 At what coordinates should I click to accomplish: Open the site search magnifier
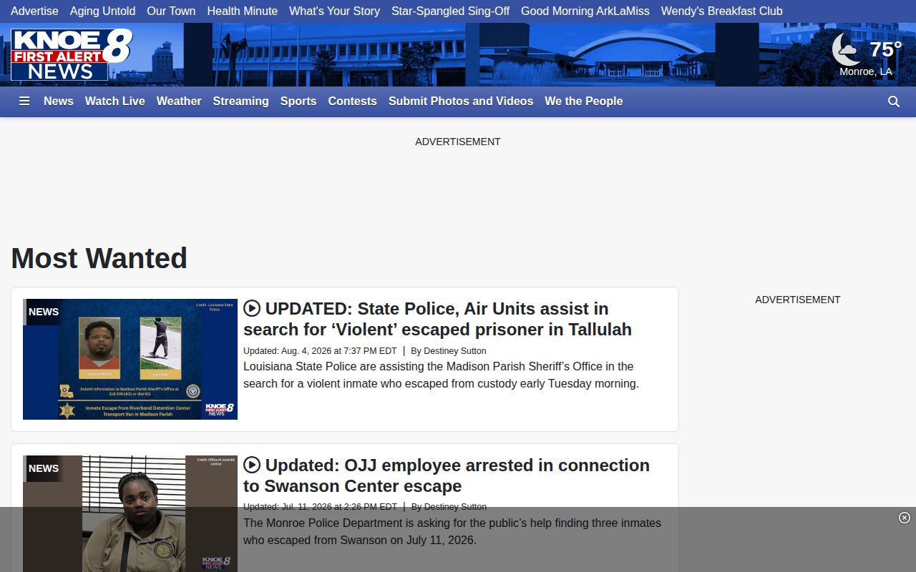point(894,102)
